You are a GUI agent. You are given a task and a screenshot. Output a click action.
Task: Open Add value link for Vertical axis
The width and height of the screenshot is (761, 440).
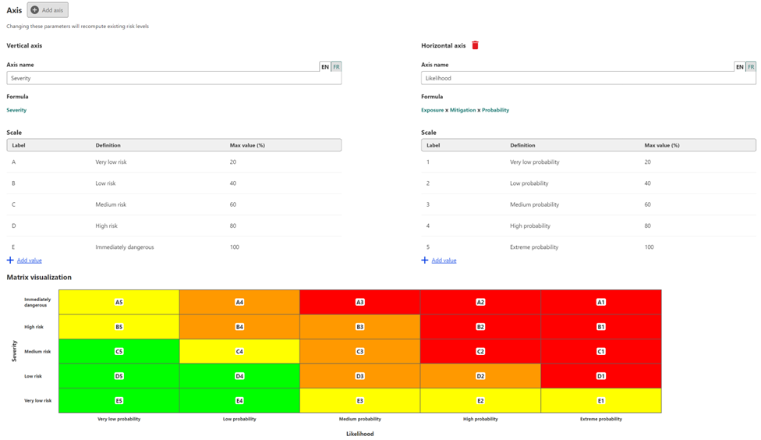(x=30, y=261)
